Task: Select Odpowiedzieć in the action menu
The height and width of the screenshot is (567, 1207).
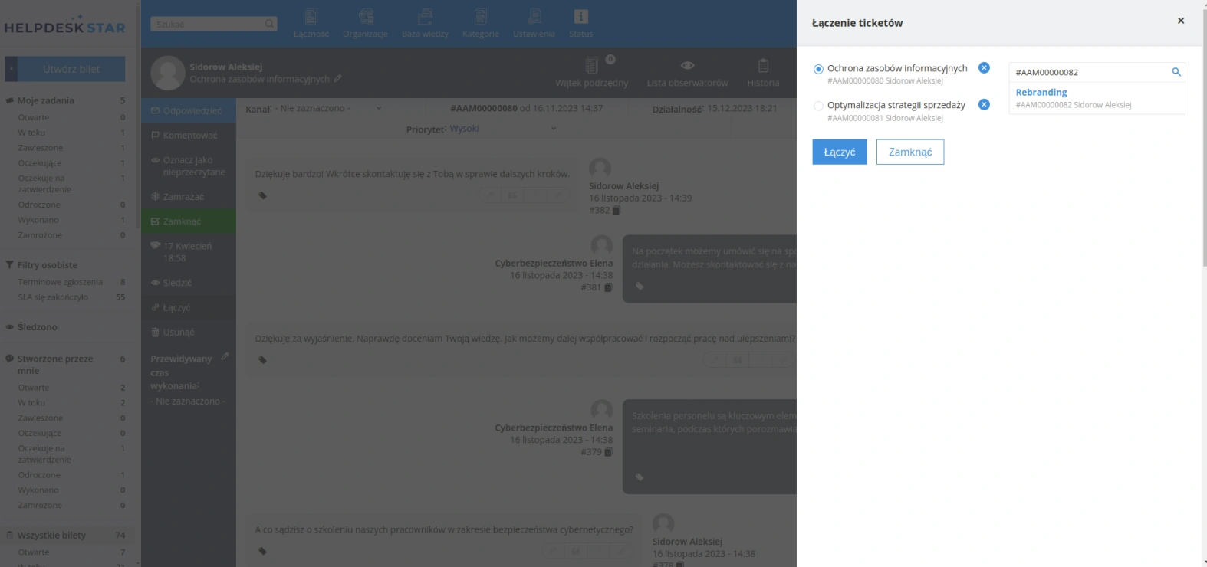Action: (x=189, y=110)
